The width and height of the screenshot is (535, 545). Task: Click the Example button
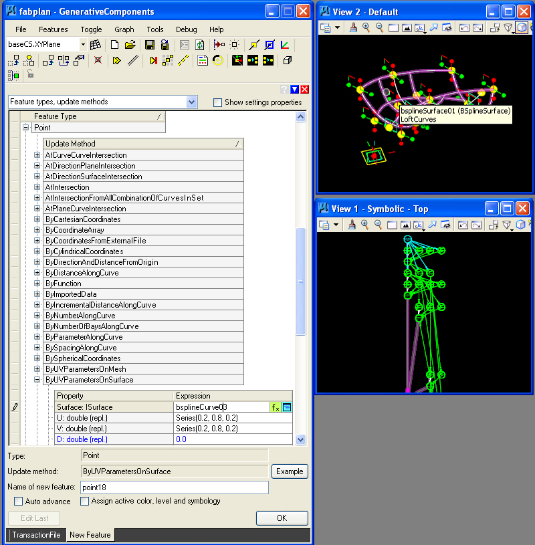point(290,471)
